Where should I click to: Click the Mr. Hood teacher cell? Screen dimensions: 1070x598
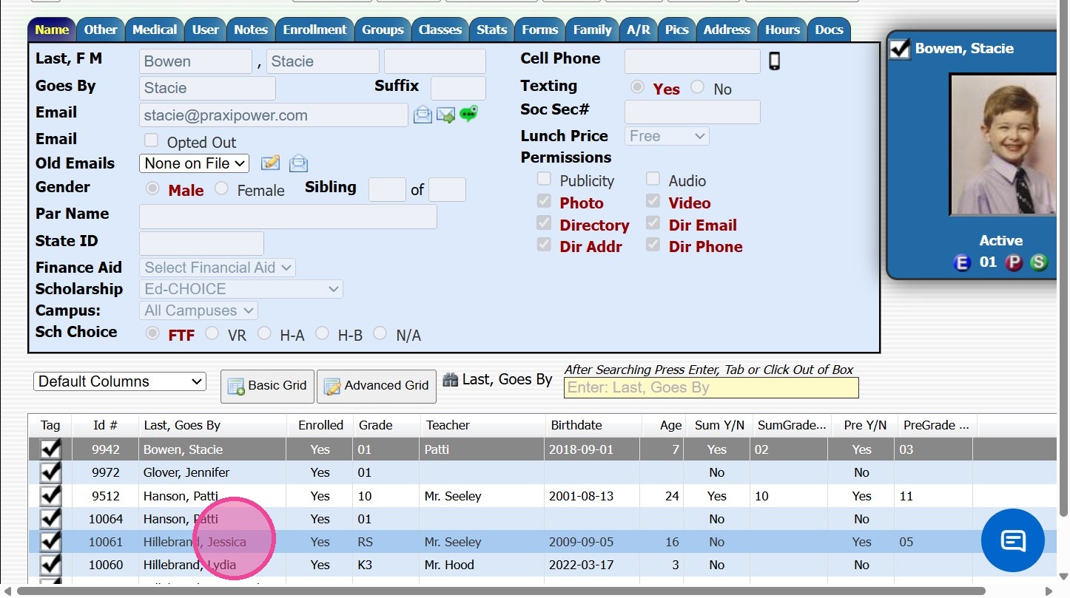pos(482,565)
